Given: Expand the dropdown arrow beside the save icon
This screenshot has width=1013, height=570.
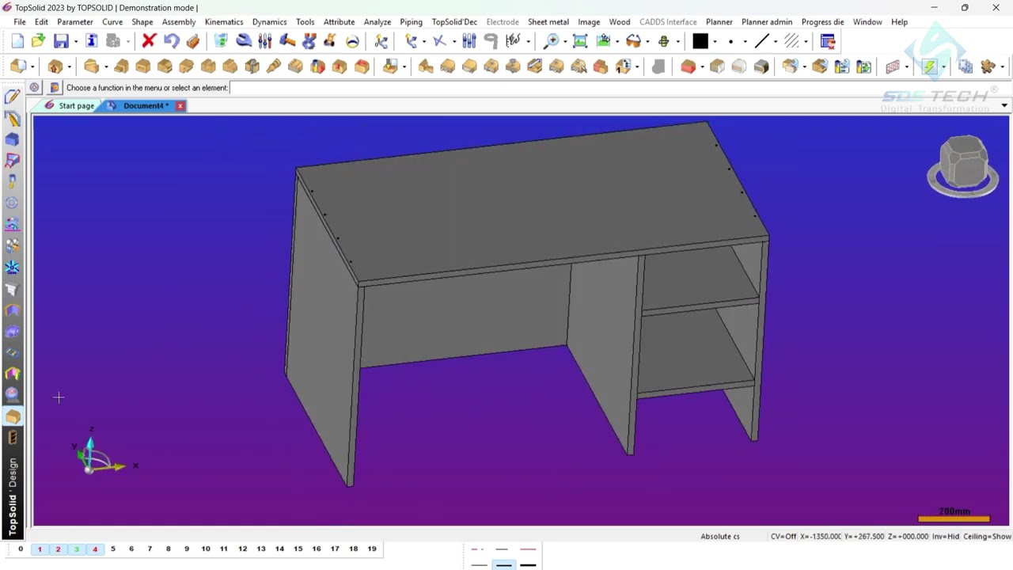Looking at the screenshot, I should pyautogui.click(x=76, y=41).
